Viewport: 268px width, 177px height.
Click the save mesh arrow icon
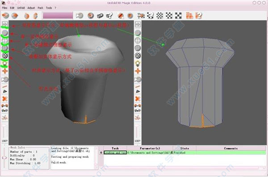pos(15,16)
